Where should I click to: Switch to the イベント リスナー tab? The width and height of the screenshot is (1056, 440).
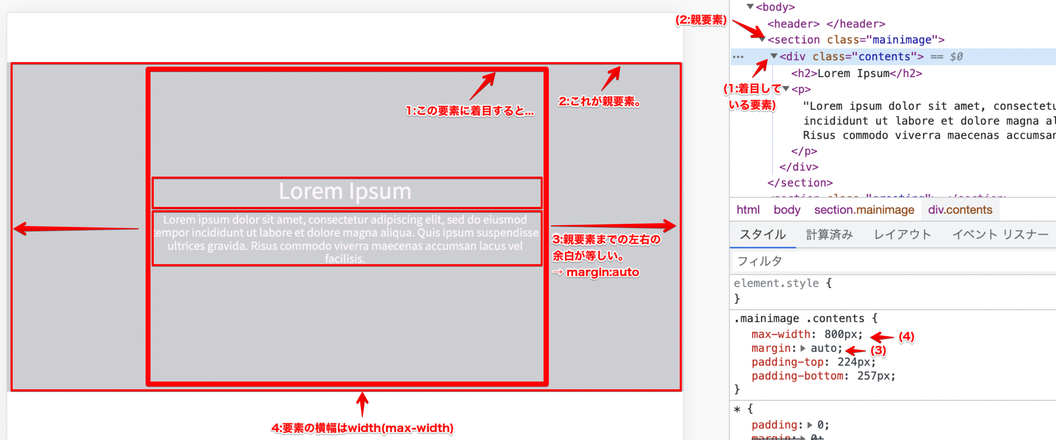1000,234
